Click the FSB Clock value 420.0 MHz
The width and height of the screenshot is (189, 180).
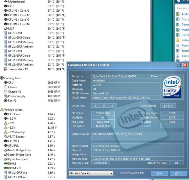point(103,122)
